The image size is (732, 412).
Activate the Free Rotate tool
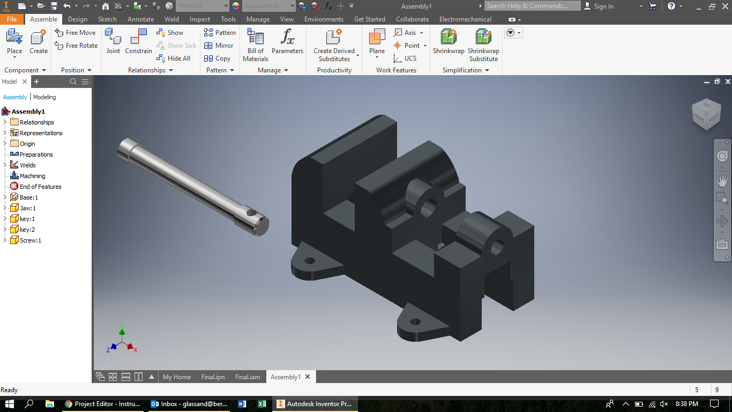click(x=76, y=46)
